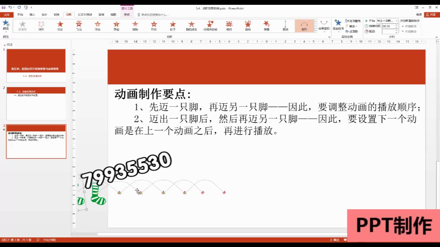Image resolution: width=440 pixels, height=247 pixels.
Task: Select the 弹跳 (Bounce) animation effect
Action: point(267,26)
